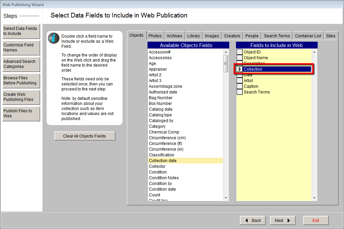The height and width of the screenshot is (229, 344).
Task: Go to Customize Field Names step
Action: pos(21,48)
